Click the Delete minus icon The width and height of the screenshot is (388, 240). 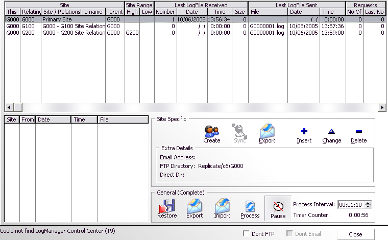(x=358, y=132)
